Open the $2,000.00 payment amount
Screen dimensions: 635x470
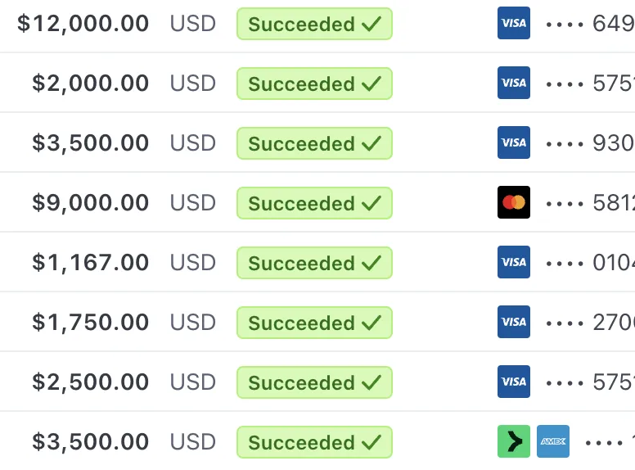pyautogui.click(x=90, y=84)
